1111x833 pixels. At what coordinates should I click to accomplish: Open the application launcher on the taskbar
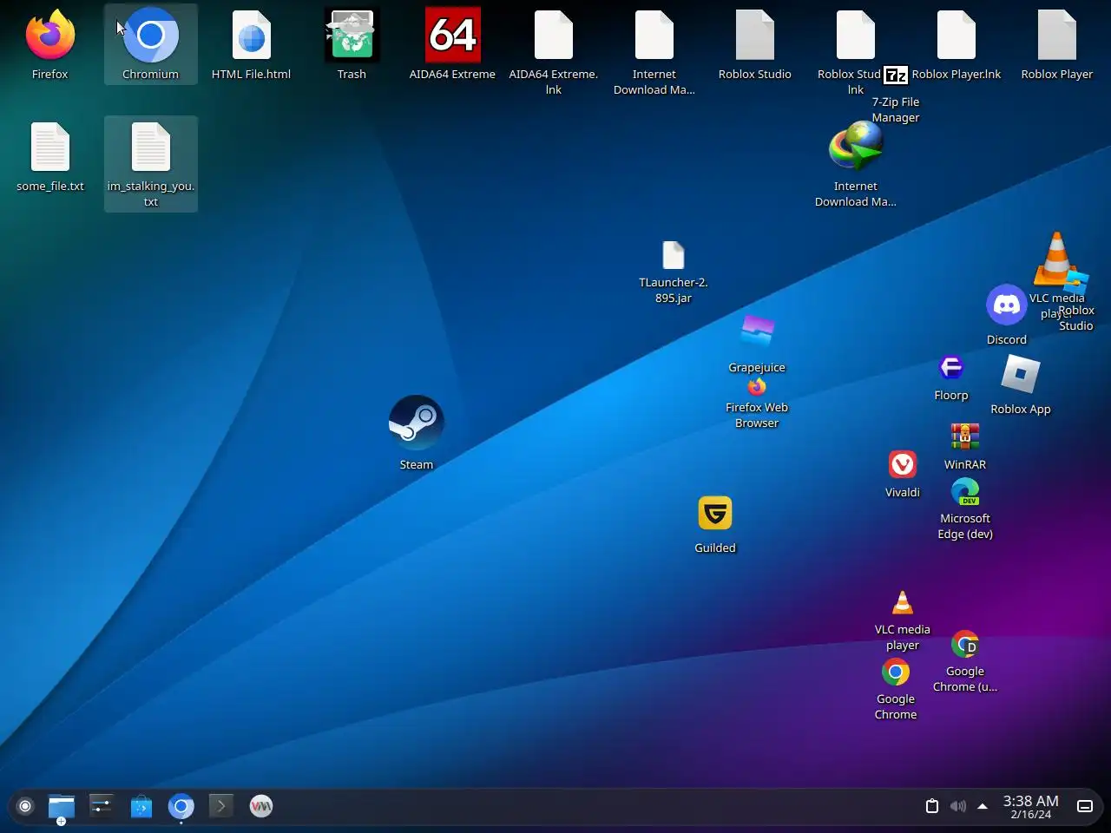25,806
